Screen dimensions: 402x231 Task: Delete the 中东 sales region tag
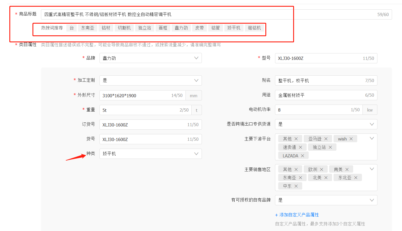click(296, 186)
